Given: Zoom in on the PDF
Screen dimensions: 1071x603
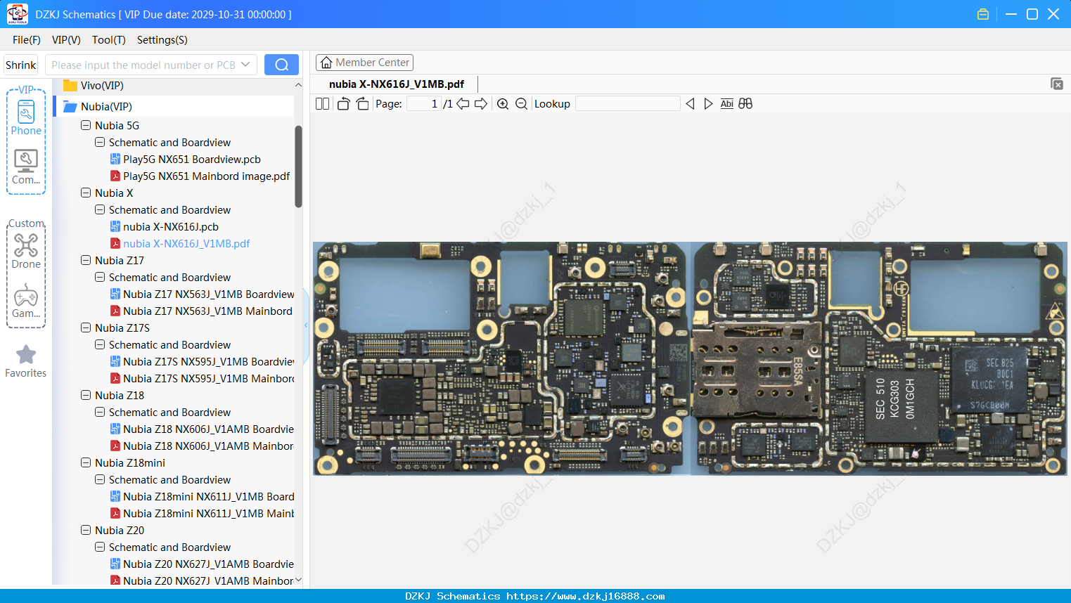Looking at the screenshot, I should click(503, 103).
